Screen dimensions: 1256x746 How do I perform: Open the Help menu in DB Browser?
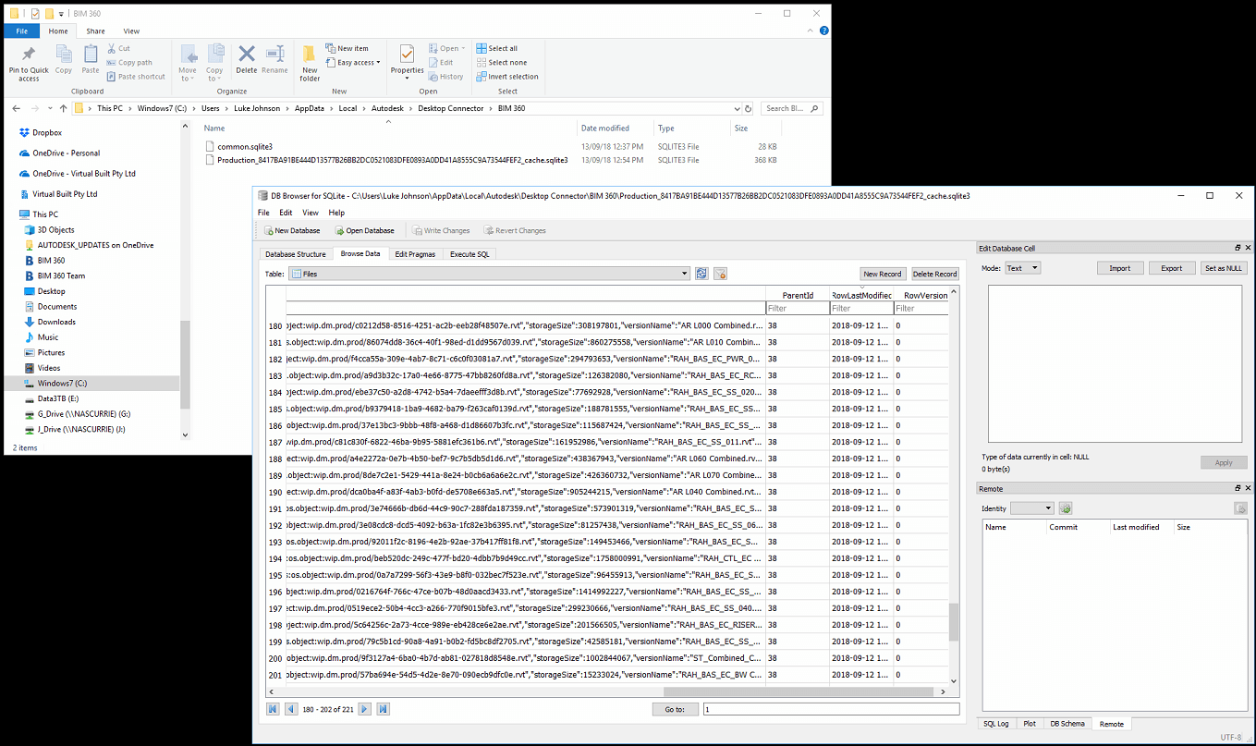click(x=336, y=213)
